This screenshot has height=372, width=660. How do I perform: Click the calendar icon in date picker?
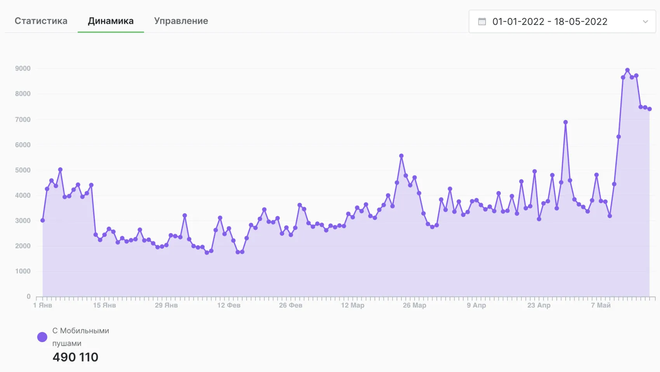point(482,22)
